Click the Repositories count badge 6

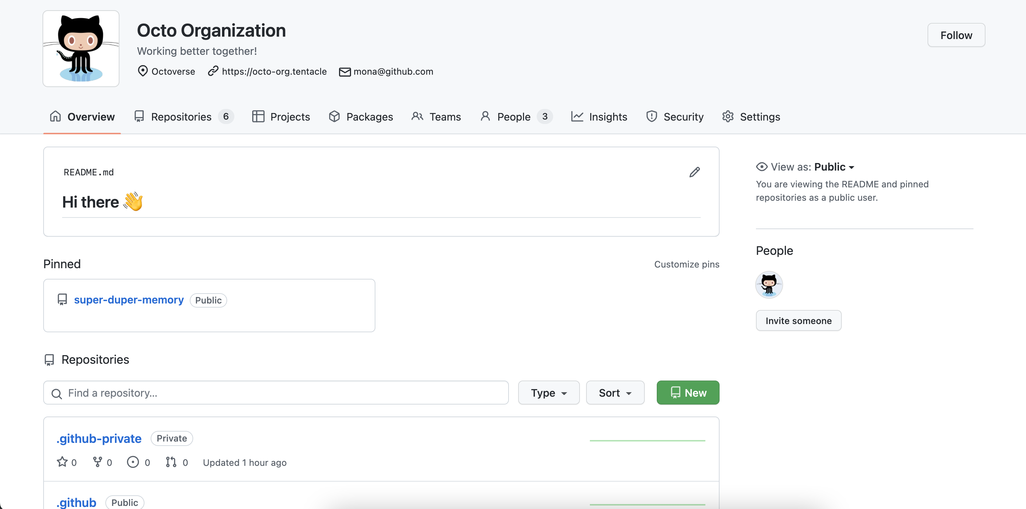click(226, 116)
